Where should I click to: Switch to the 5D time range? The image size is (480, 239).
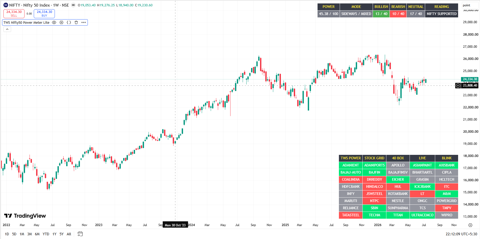pos(14,234)
